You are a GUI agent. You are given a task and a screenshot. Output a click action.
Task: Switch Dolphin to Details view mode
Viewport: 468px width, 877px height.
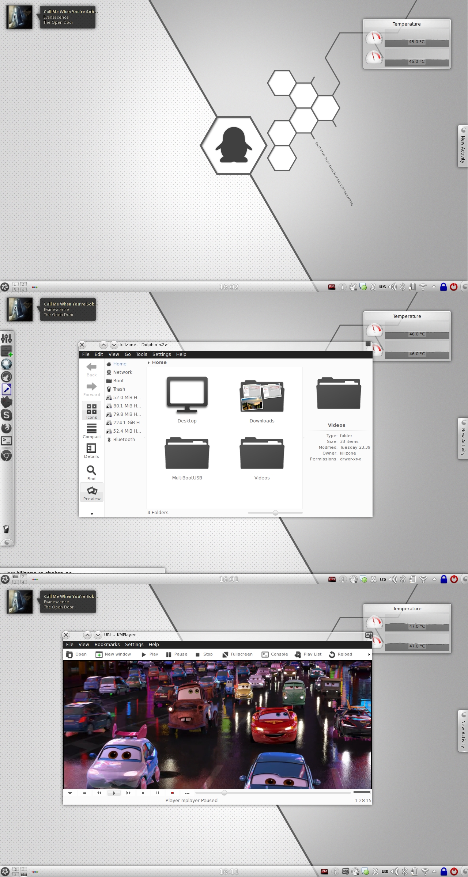(91, 451)
